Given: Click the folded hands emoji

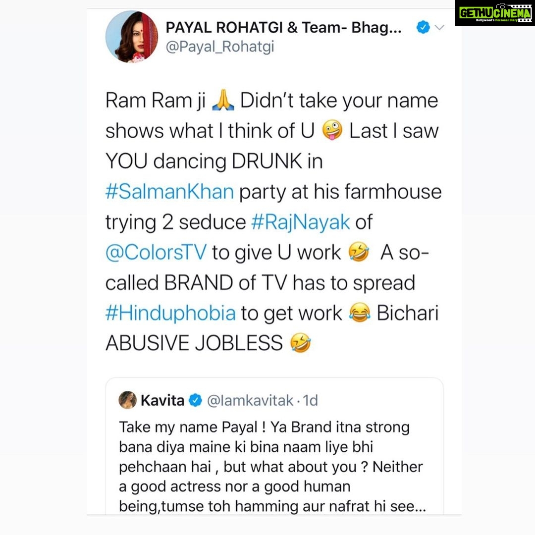Looking at the screenshot, I should [x=223, y=101].
